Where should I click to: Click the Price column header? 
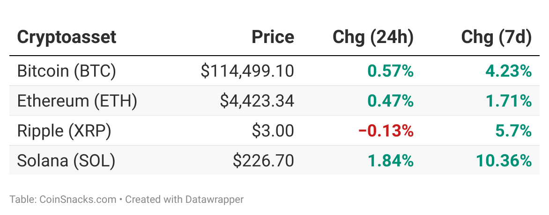(273, 37)
